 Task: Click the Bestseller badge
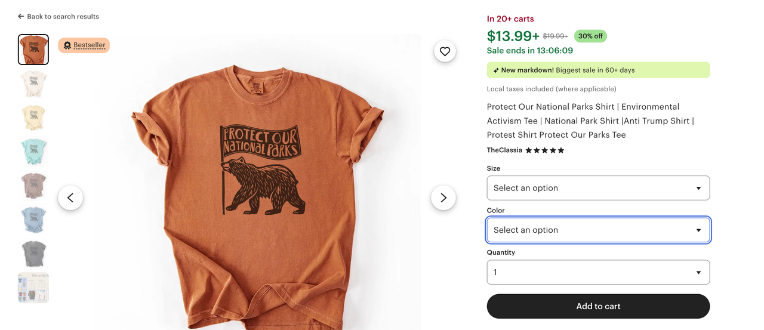point(84,45)
